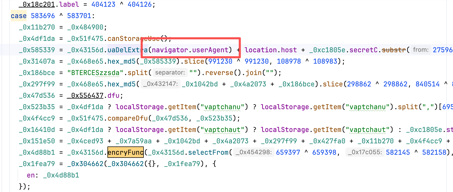Place cursor on the case keyword

tap(19, 16)
